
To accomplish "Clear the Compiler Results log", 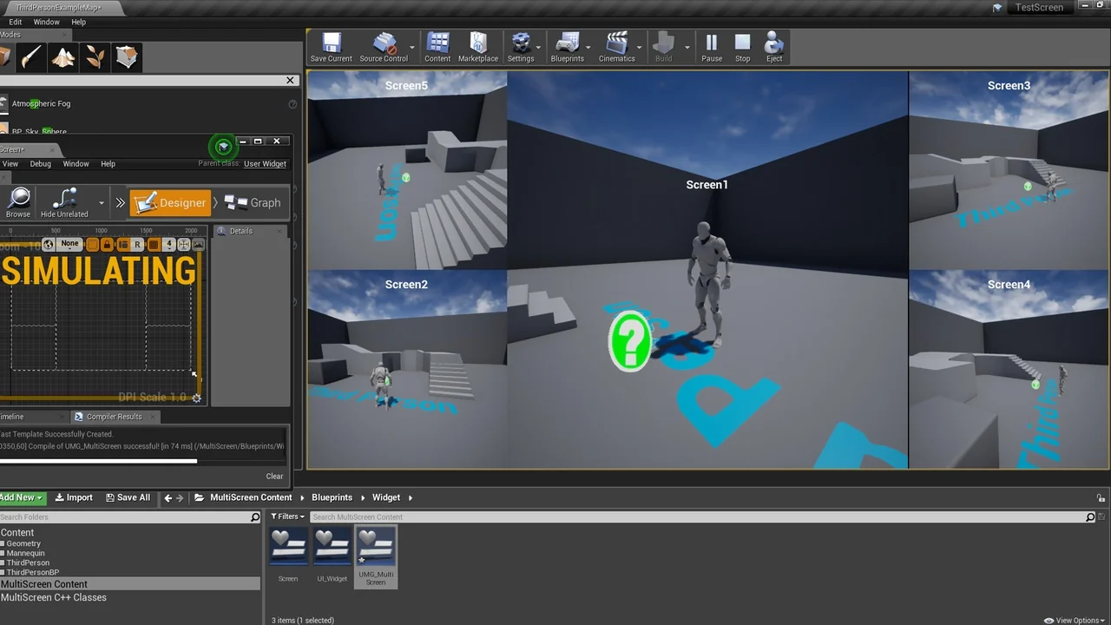I will pyautogui.click(x=274, y=476).
